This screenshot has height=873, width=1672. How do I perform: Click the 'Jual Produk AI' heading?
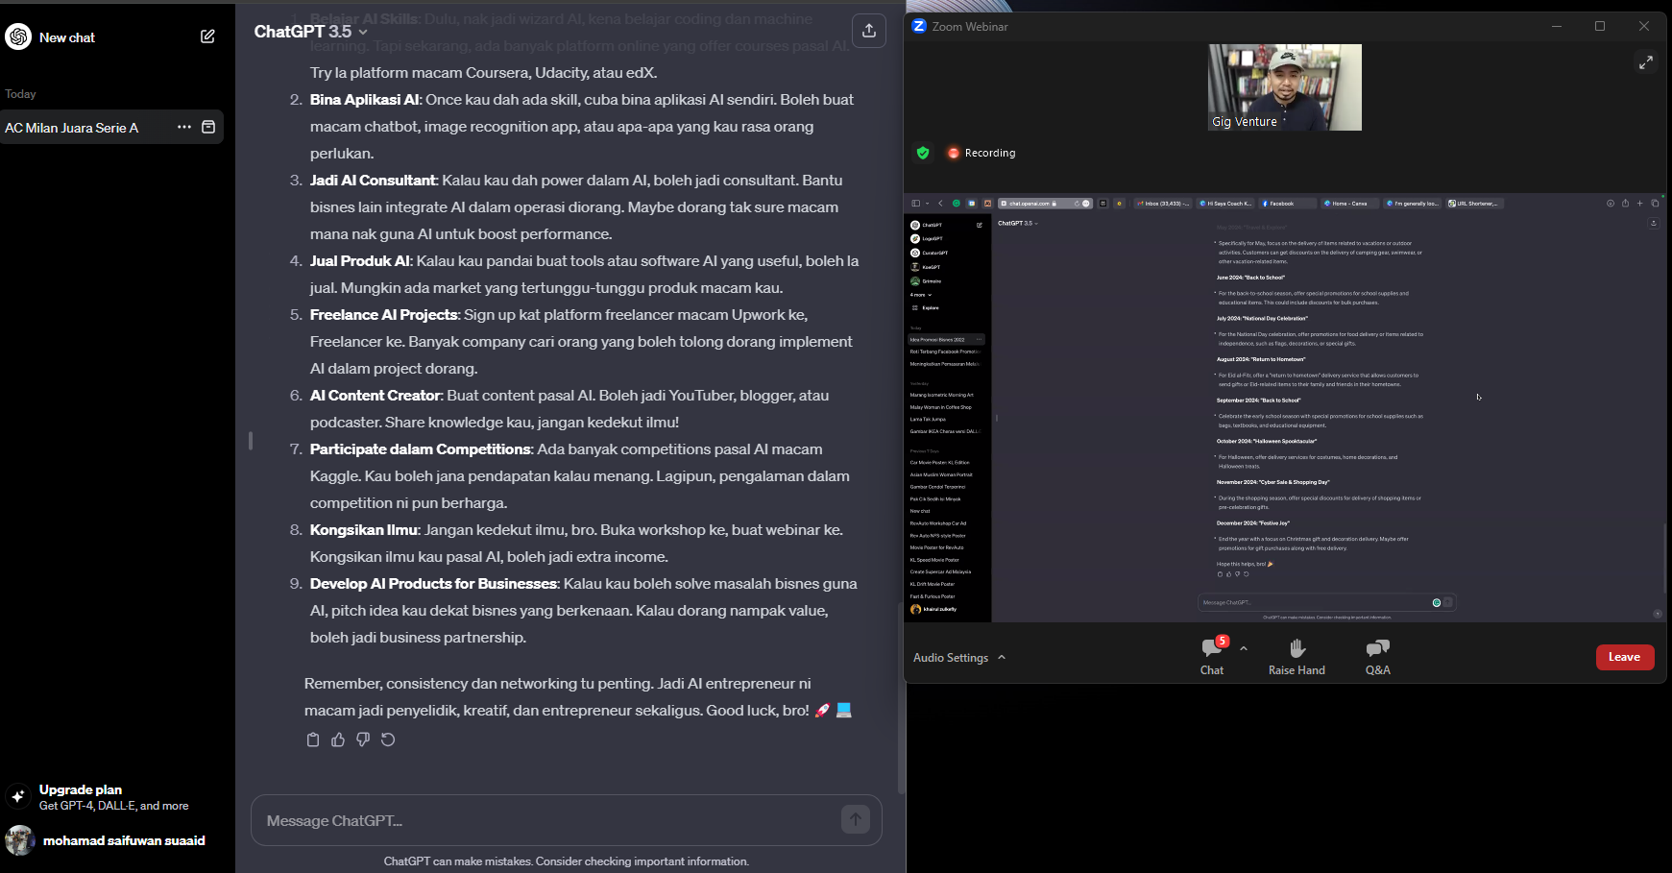[x=359, y=260]
